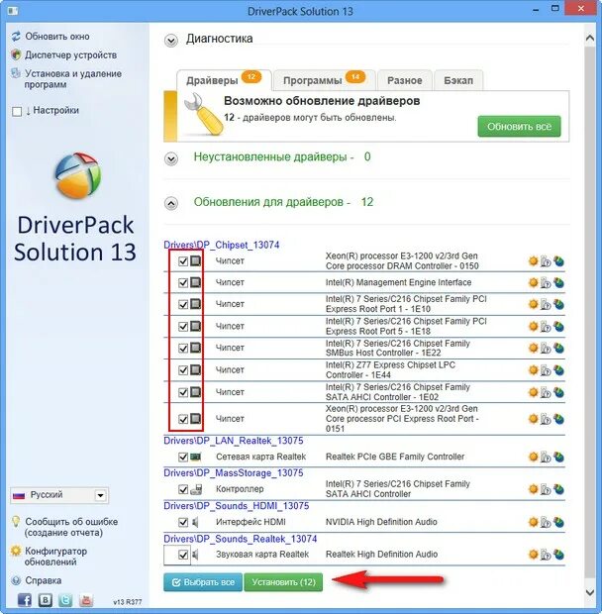The image size is (602, 614).
Task: Open the Facebook page icon
Action: point(25,600)
